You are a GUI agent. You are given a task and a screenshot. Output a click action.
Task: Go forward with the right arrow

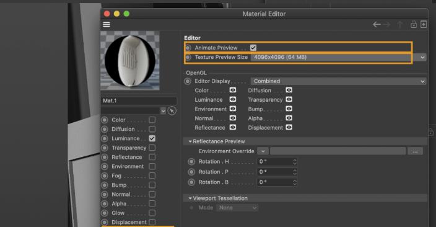point(386,25)
